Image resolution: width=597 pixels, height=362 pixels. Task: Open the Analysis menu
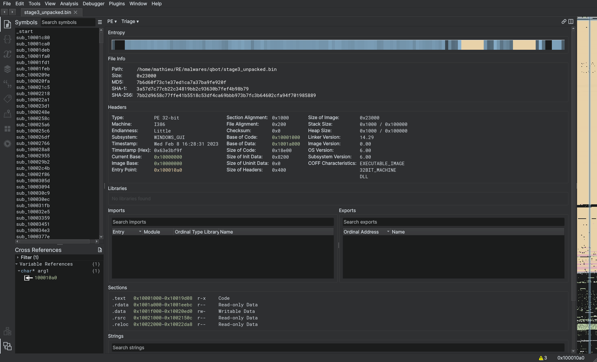tap(69, 4)
